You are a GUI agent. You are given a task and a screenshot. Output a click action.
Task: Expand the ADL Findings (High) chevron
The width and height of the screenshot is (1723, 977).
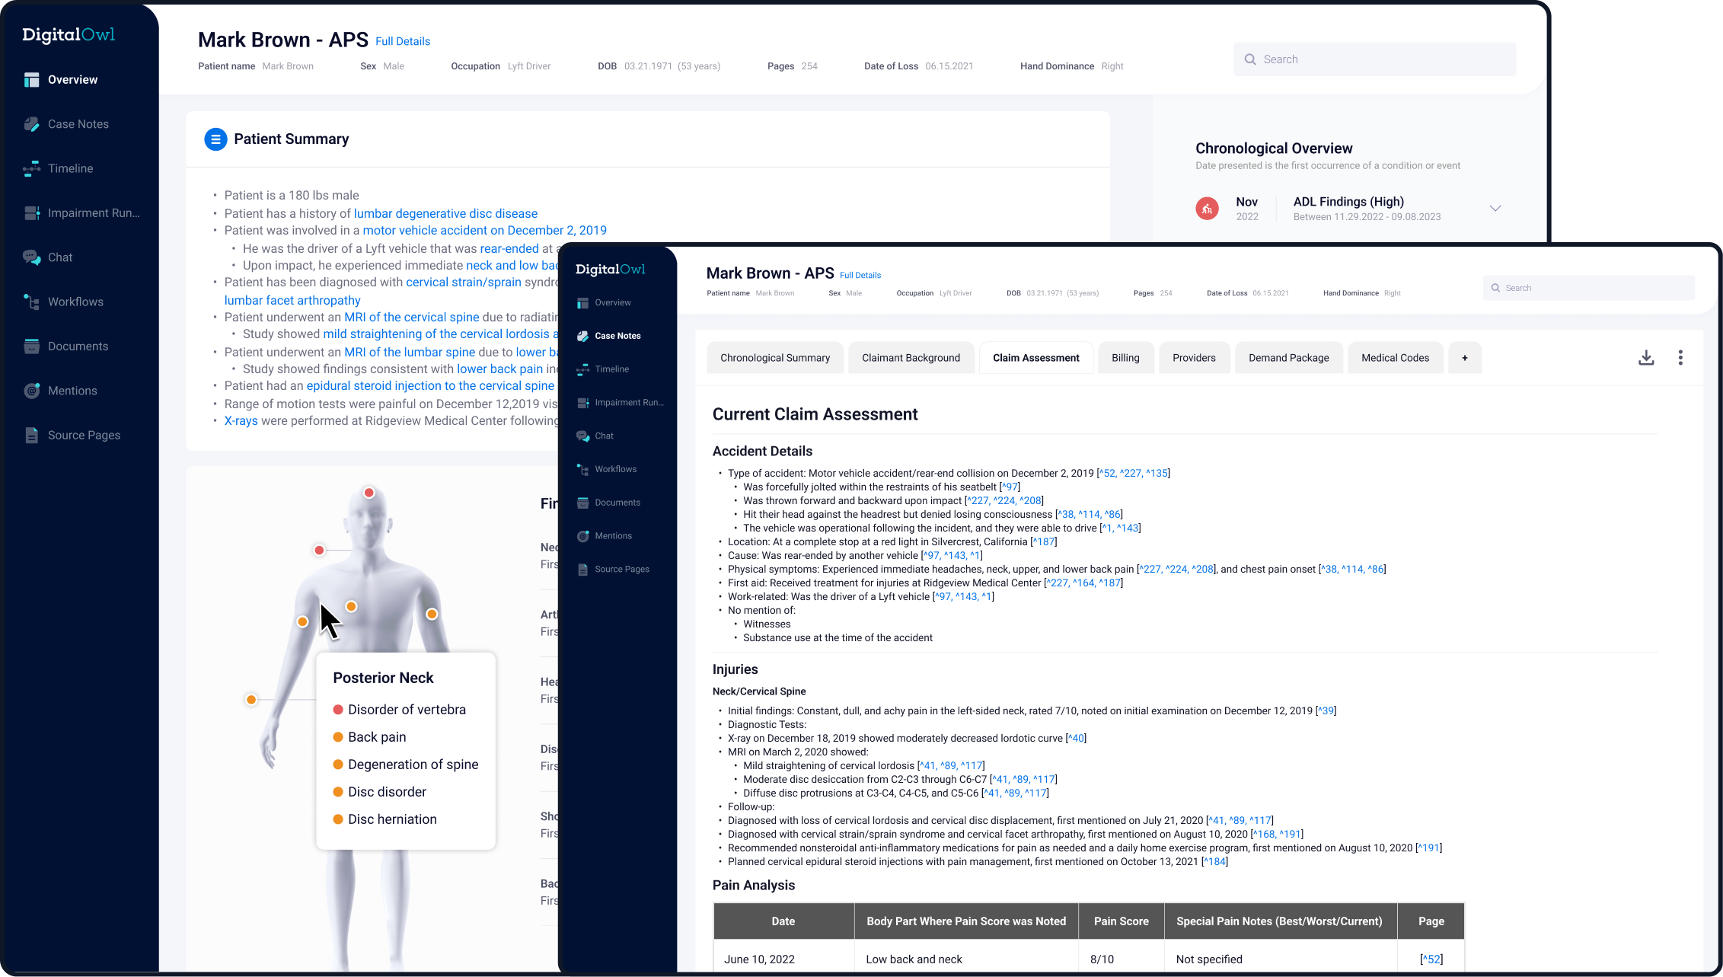[1495, 209]
